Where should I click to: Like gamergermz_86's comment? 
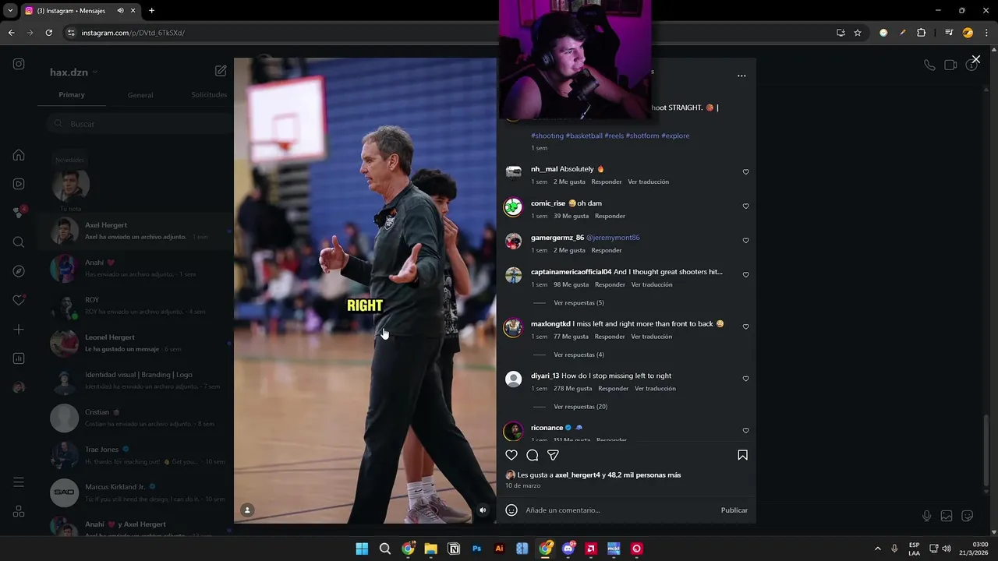[745, 241]
